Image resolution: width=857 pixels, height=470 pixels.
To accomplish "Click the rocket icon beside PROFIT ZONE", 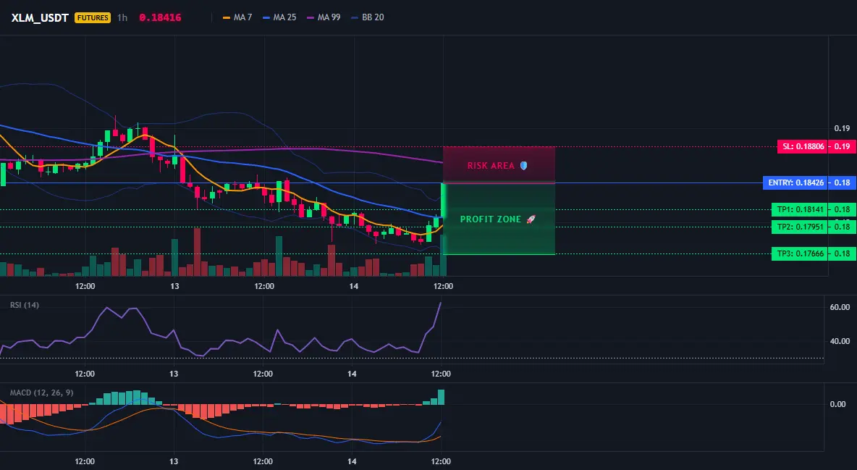I will point(531,219).
